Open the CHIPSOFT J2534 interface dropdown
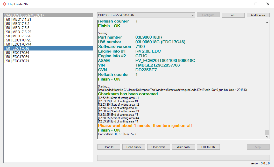 click(146, 15)
